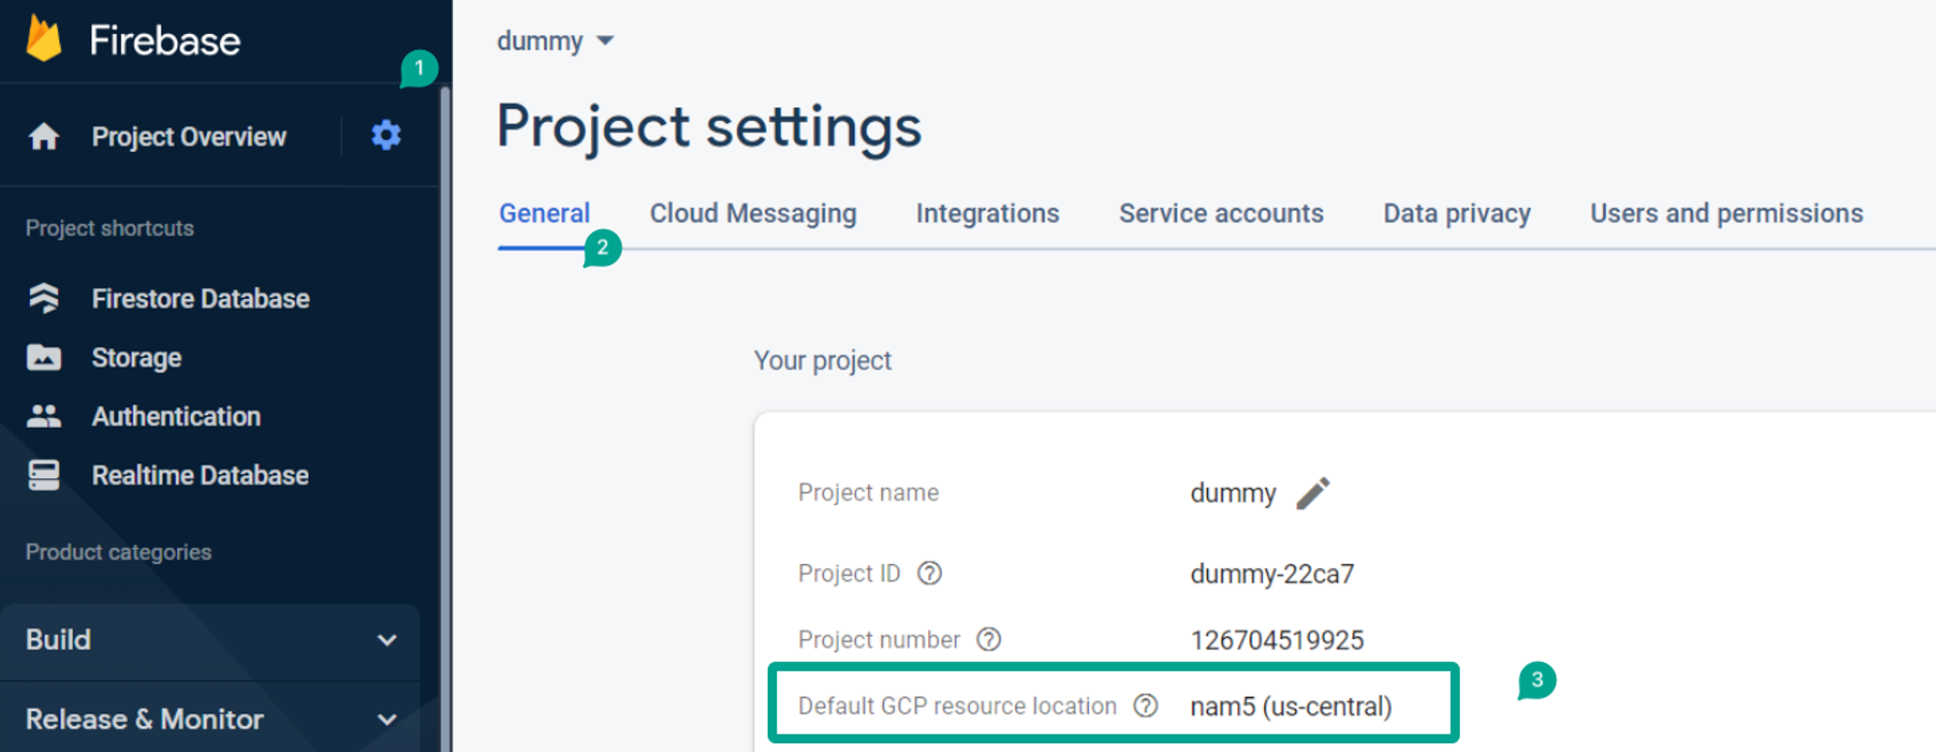Select resource location nam5 (us-central)
This screenshot has width=1936, height=752.
[1291, 707]
